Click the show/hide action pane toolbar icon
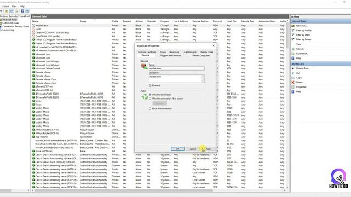The image size is (351, 197). (x=27, y=11)
